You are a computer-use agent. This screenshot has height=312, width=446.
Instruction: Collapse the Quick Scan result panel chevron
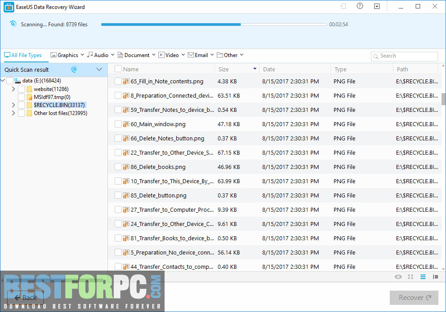[x=99, y=70]
